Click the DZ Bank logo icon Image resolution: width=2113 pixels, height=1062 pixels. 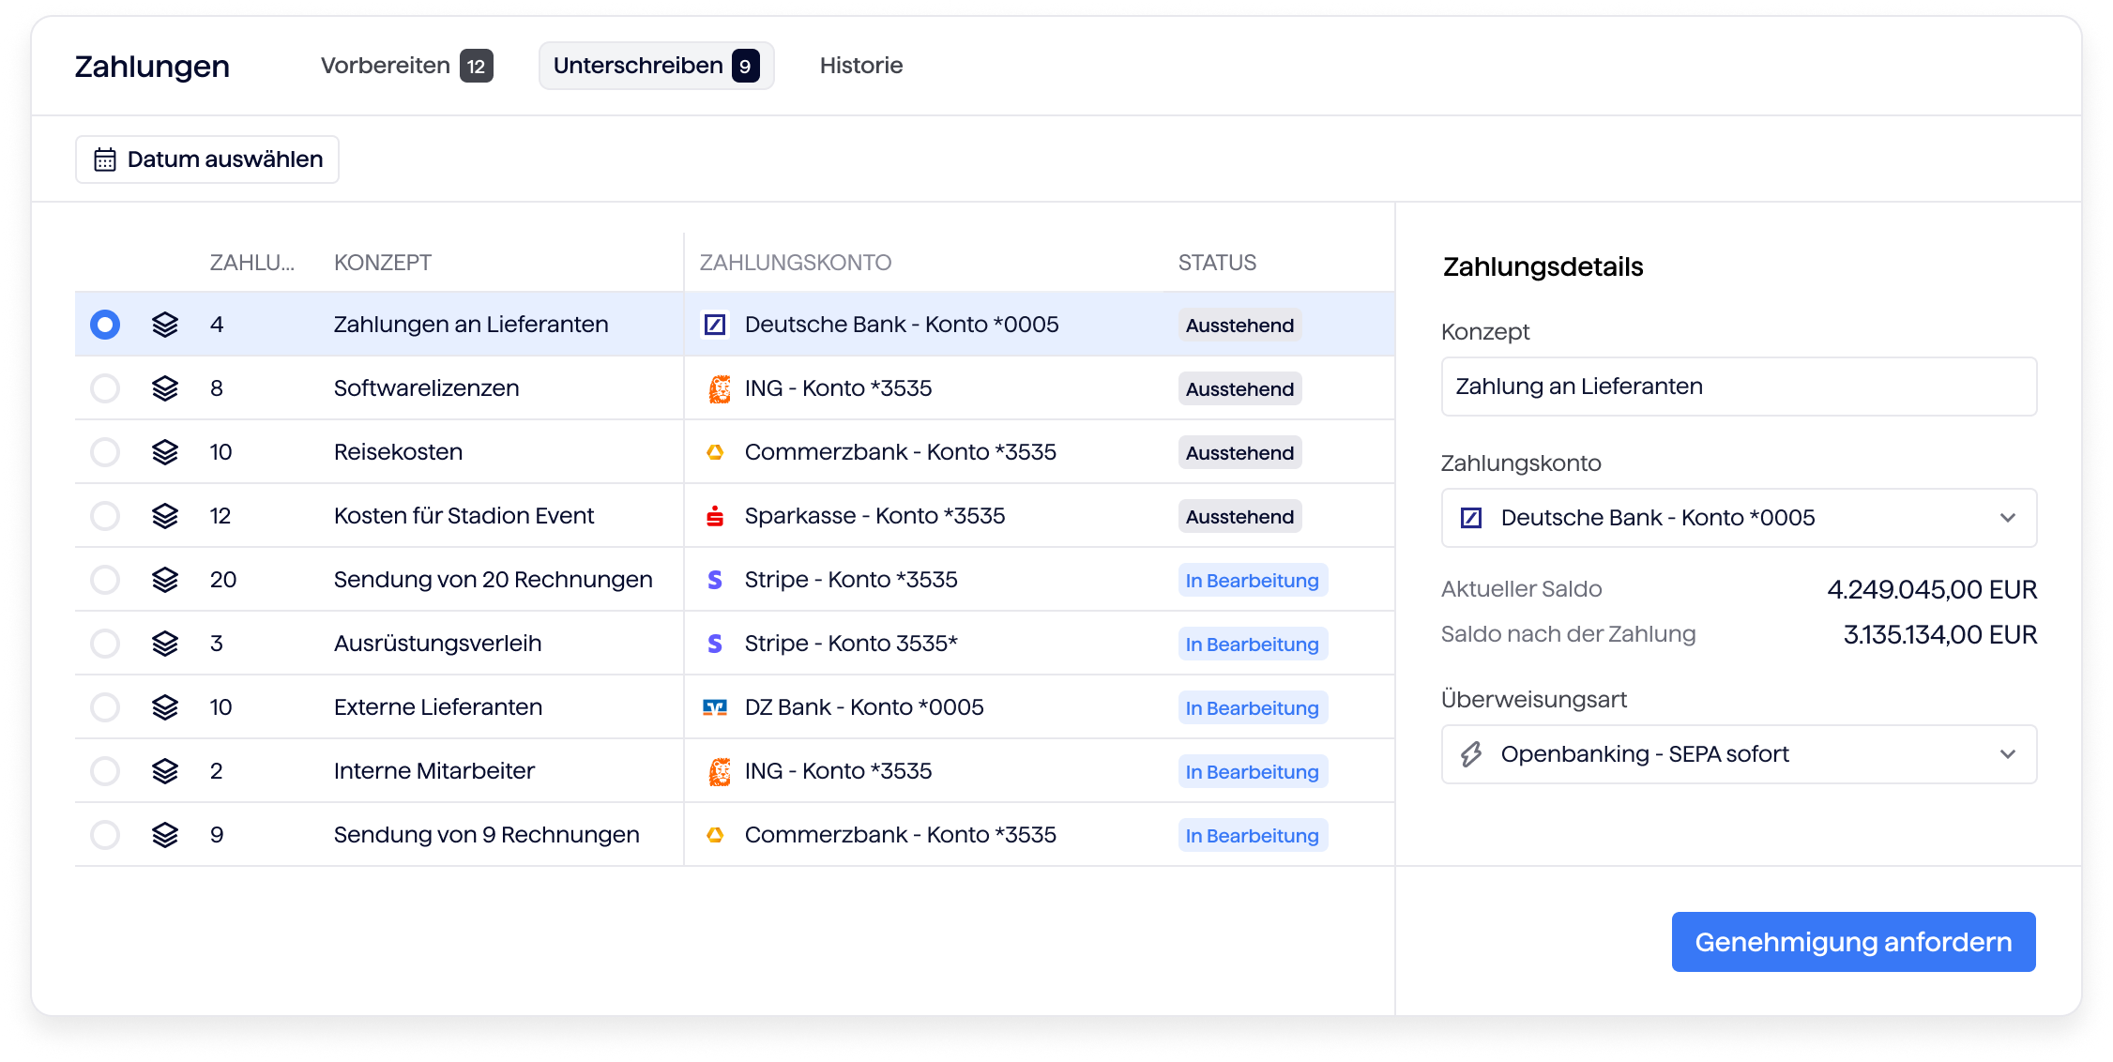pos(715,707)
